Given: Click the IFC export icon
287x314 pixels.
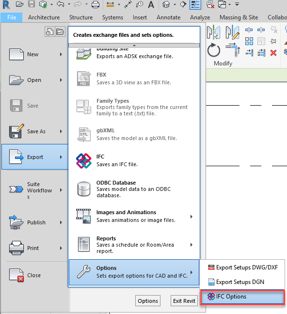Looking at the screenshot, I should pos(83,160).
